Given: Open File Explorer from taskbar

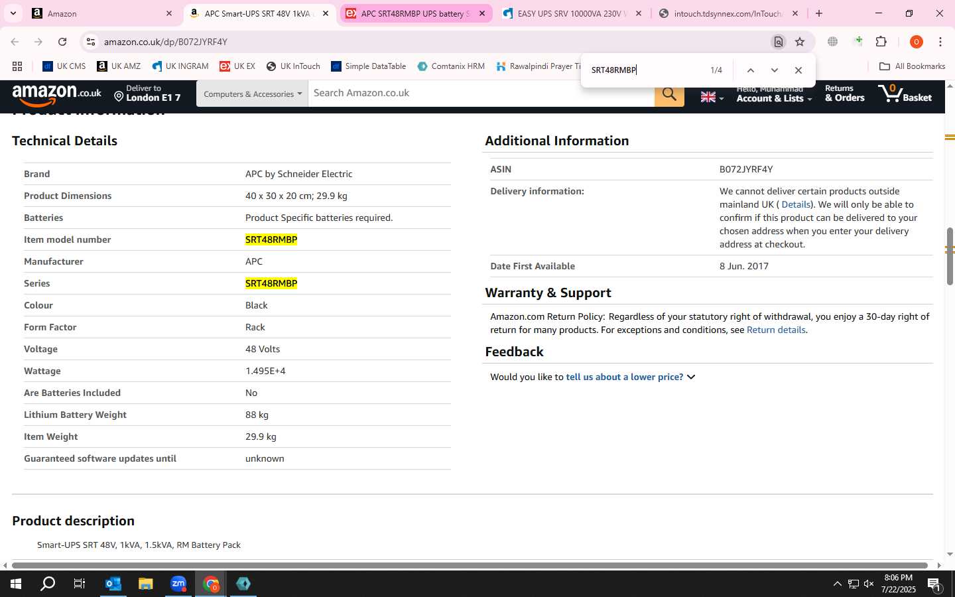Looking at the screenshot, I should point(145,584).
